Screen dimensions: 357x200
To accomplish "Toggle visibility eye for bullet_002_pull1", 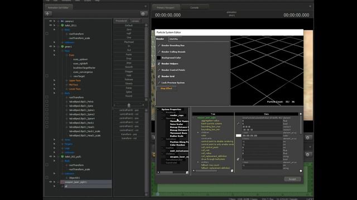I will click(x=51, y=157).
